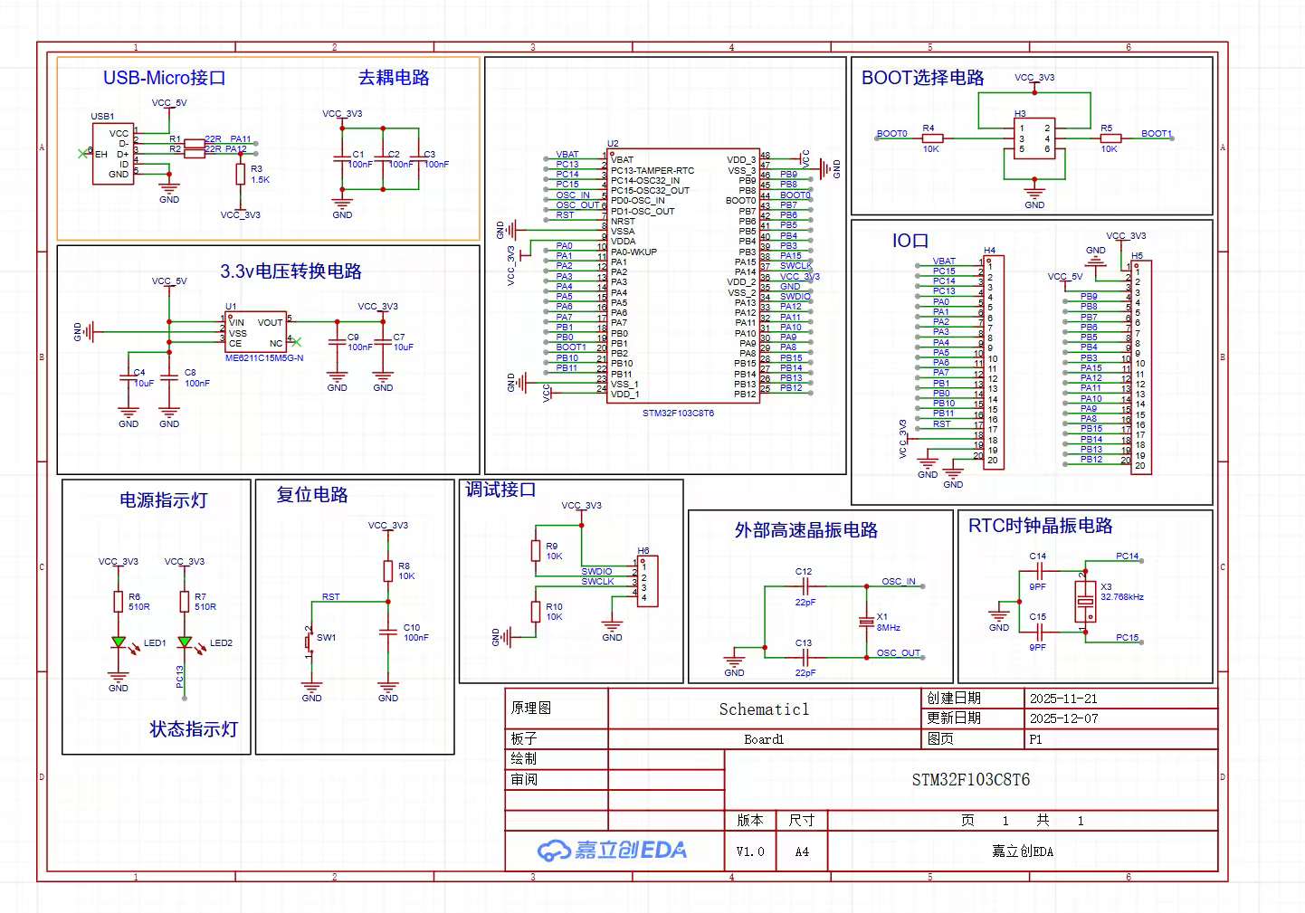Select resistor R9 in debug interface
This screenshot has height=913, width=1305.
point(536,551)
